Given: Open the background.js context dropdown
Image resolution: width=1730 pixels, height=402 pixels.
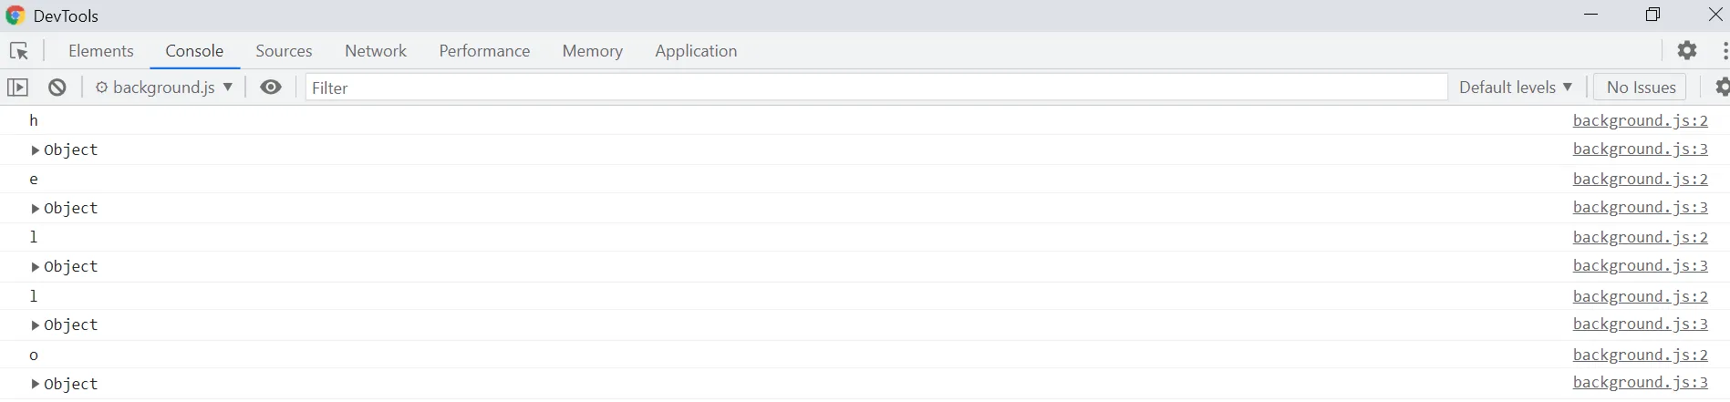Looking at the screenshot, I should [x=164, y=88].
